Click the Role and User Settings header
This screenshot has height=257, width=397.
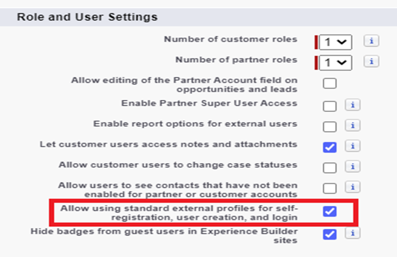click(x=87, y=18)
